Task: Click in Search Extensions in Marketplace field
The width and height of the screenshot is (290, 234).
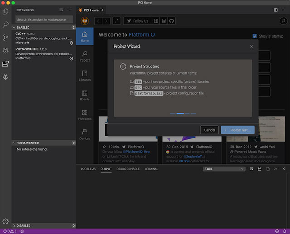Action: pyautogui.click(x=44, y=19)
